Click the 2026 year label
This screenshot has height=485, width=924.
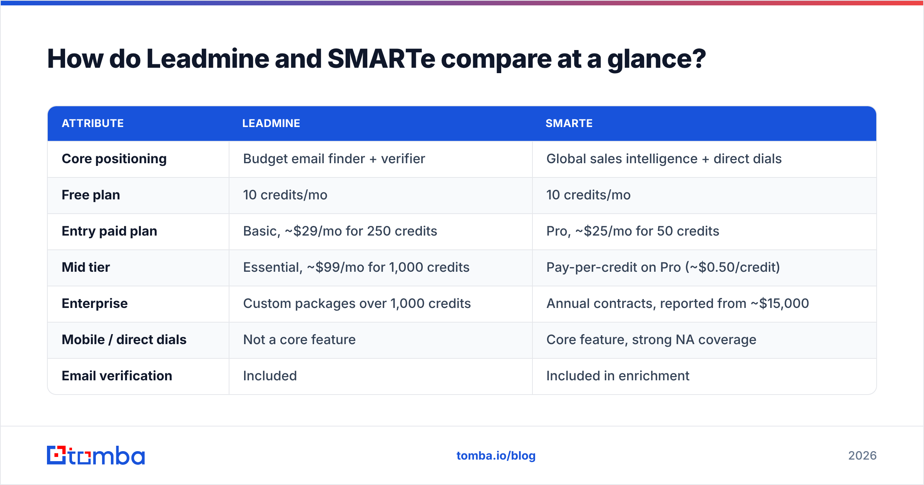click(x=862, y=456)
